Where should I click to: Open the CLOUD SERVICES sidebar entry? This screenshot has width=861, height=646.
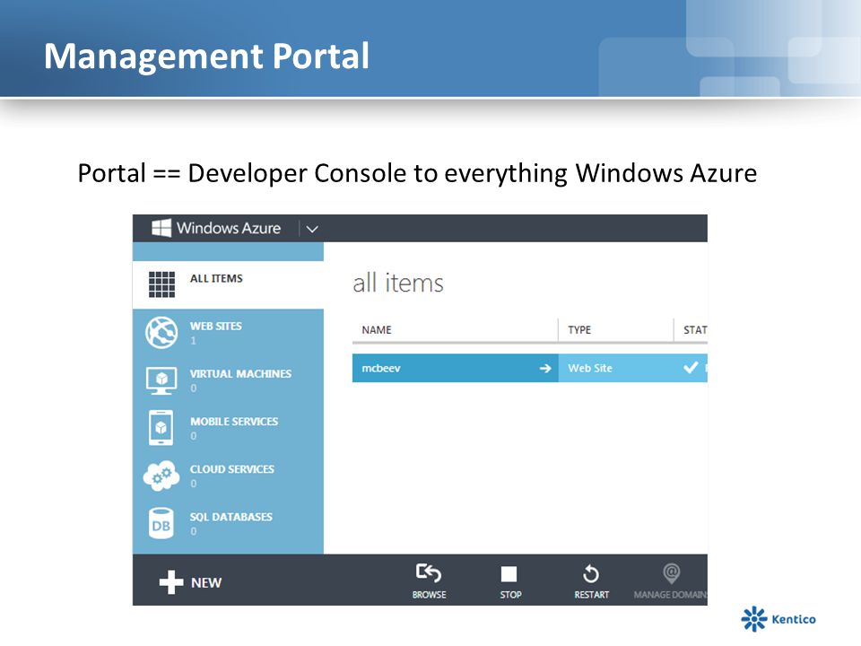point(228,476)
